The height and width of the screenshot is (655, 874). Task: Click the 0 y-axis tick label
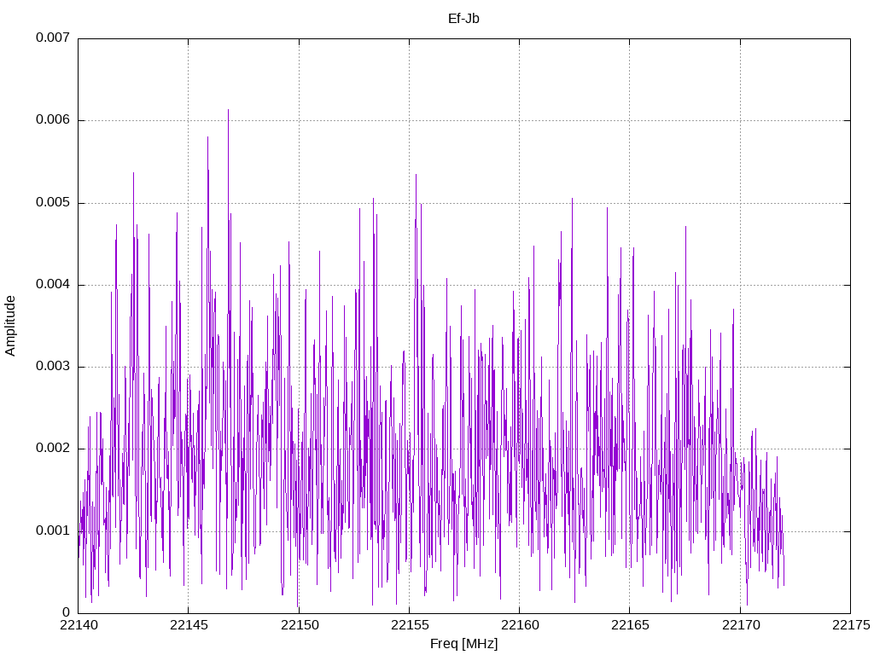point(67,612)
